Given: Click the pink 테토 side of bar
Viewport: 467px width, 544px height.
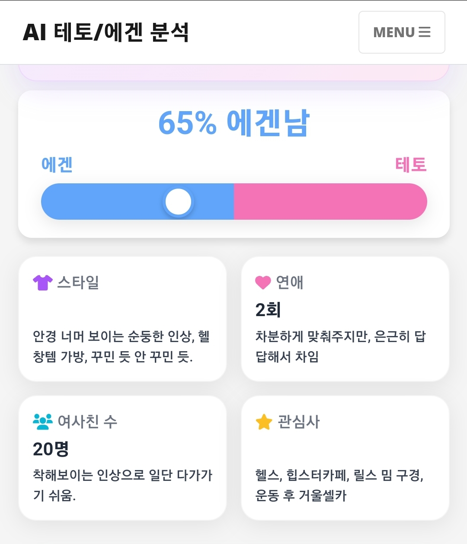Looking at the screenshot, I should (x=330, y=202).
